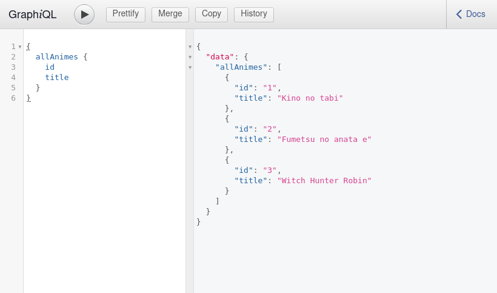Click the id field in the query editor
497x293 pixels.
[x=50, y=67]
